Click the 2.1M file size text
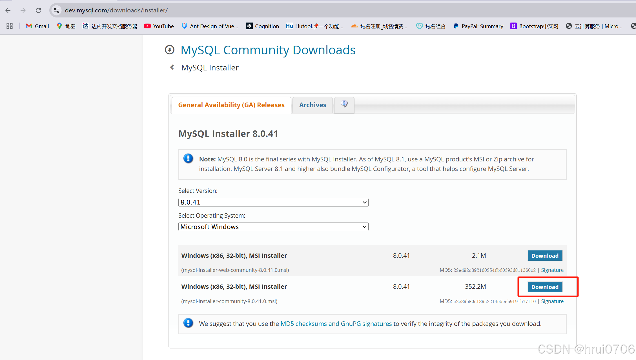Screen dimensions: 636x360 [x=479, y=256]
